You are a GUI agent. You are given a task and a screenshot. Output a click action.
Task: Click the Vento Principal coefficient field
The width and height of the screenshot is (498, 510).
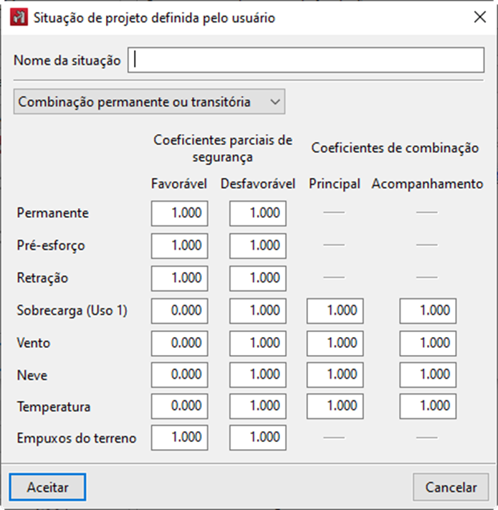(335, 344)
